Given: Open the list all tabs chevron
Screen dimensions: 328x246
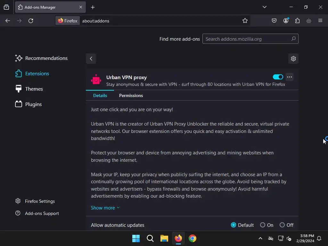Looking at the screenshot, I should coord(264,7).
